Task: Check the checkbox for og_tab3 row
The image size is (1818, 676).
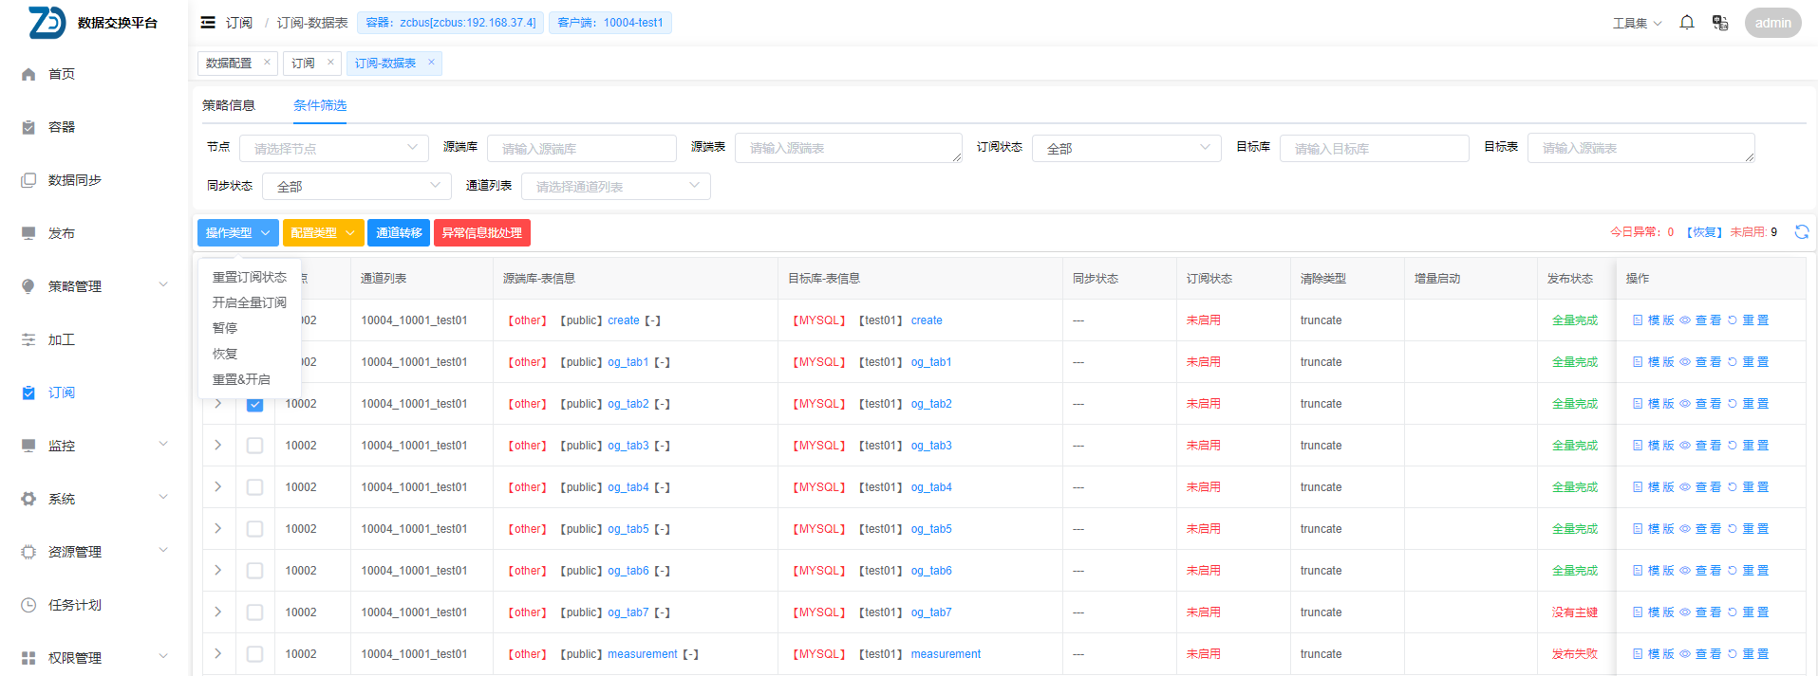Action: tap(254, 446)
